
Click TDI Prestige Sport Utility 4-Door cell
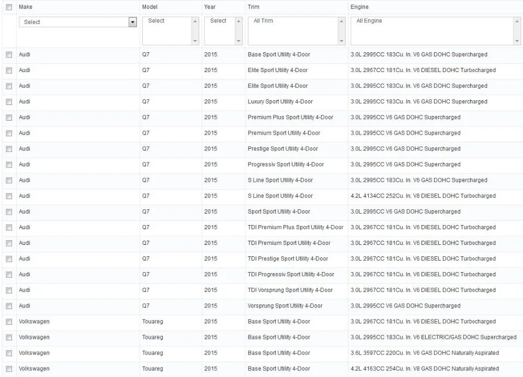pos(288,258)
